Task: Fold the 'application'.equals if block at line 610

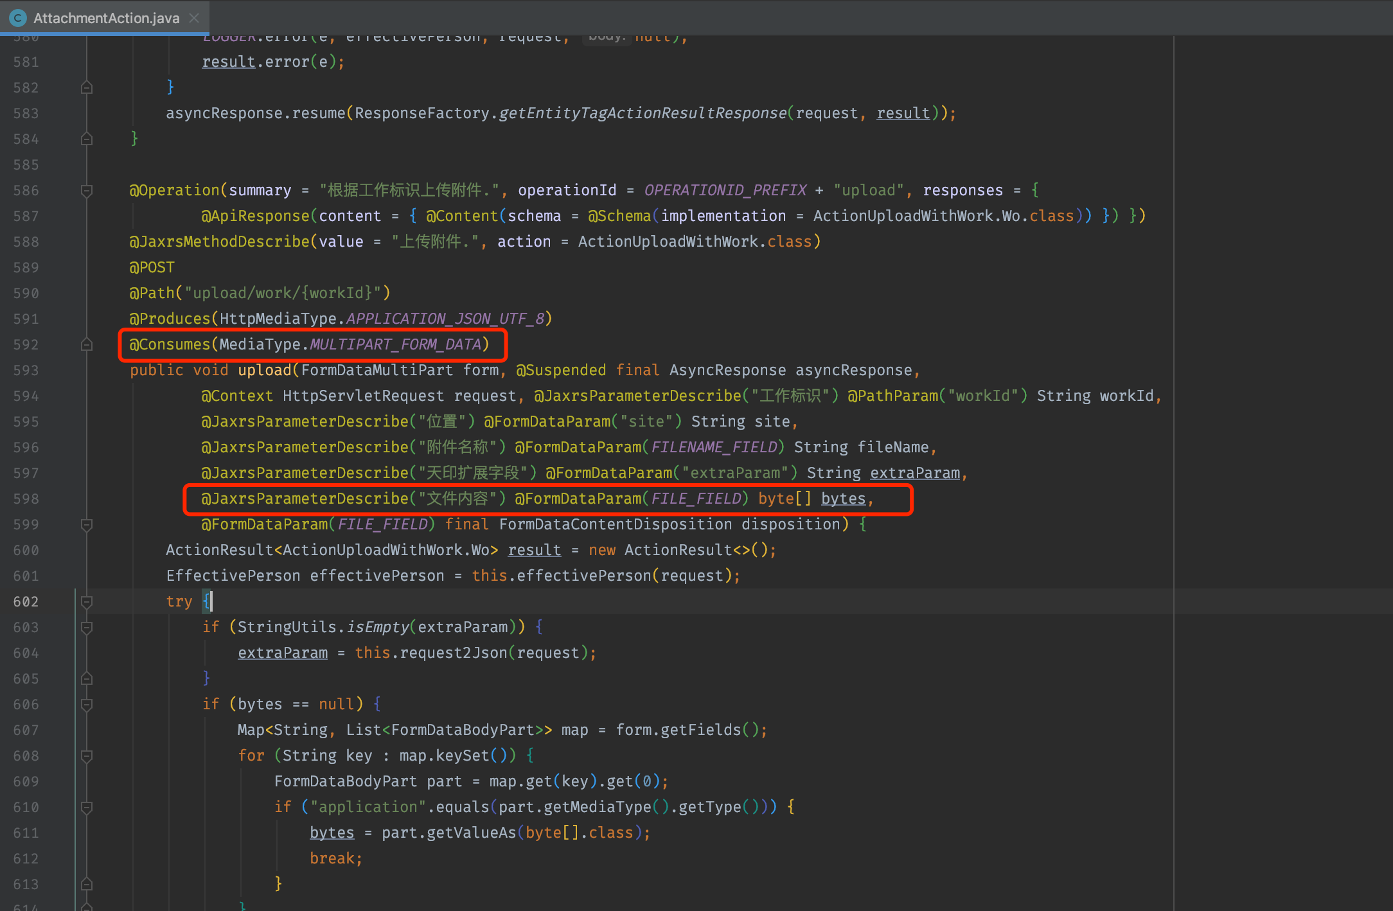Action: [x=87, y=808]
